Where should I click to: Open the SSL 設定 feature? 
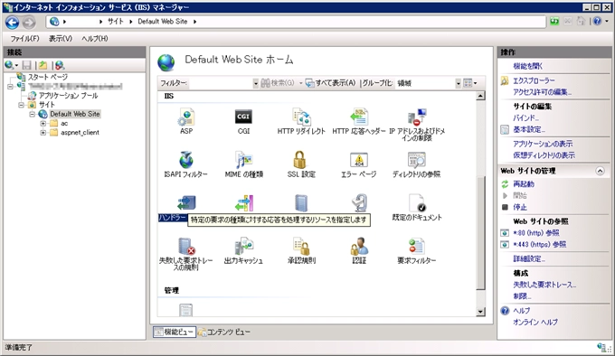301,164
